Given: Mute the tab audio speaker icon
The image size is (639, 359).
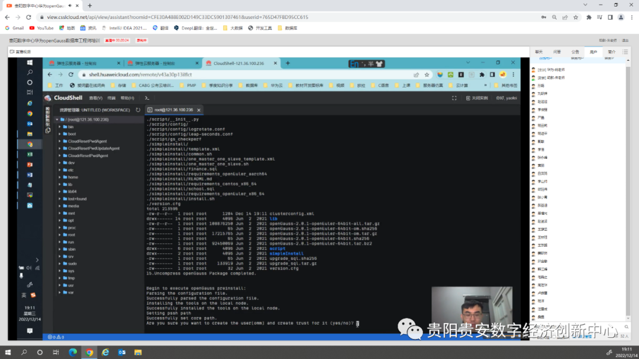Looking at the screenshot, I should coord(70,6).
